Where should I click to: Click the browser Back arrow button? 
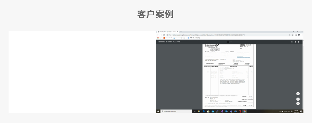(158, 35)
